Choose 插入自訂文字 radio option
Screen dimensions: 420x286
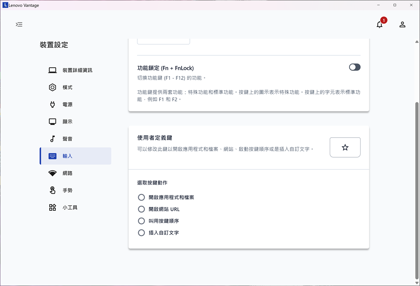pyautogui.click(x=142, y=233)
